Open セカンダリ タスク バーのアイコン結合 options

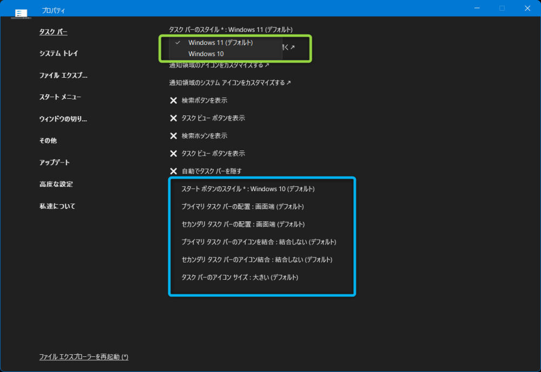coord(256,260)
